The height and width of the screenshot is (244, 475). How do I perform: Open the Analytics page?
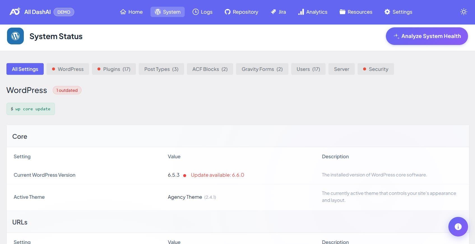313,12
